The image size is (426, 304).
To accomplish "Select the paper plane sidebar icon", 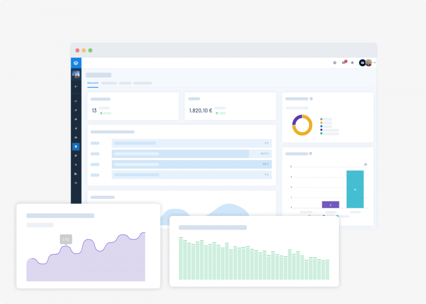I will (x=76, y=128).
